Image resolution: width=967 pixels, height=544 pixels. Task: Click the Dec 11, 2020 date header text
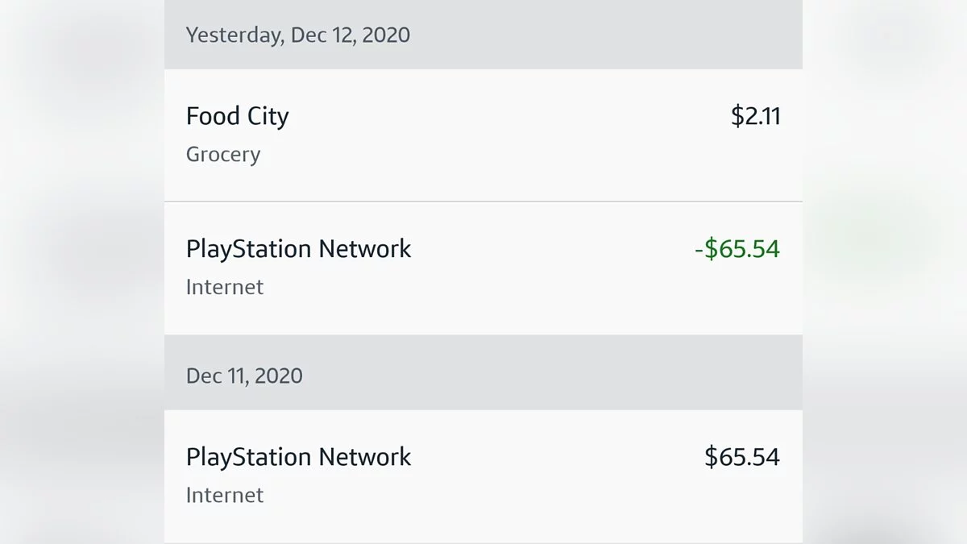[x=244, y=376]
